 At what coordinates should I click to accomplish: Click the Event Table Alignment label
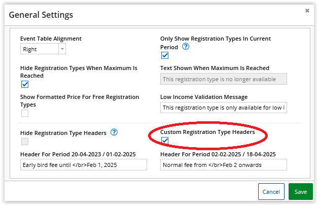click(x=51, y=39)
